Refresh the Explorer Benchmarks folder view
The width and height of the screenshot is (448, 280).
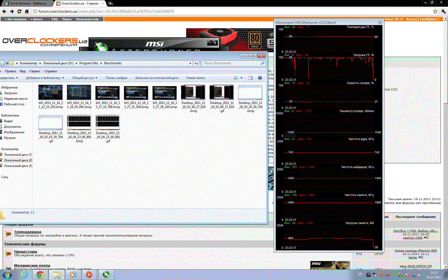pos(196,63)
